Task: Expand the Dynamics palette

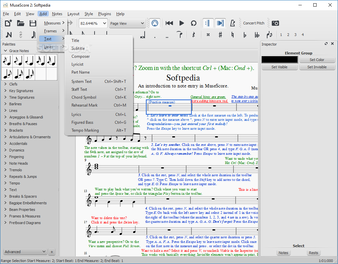Action: point(6,150)
